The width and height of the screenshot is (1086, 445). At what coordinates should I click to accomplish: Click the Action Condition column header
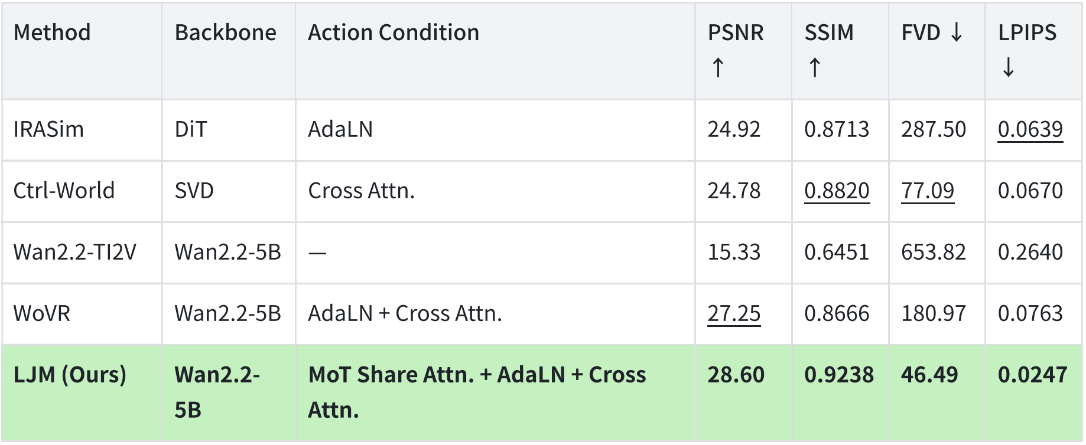[495, 51]
